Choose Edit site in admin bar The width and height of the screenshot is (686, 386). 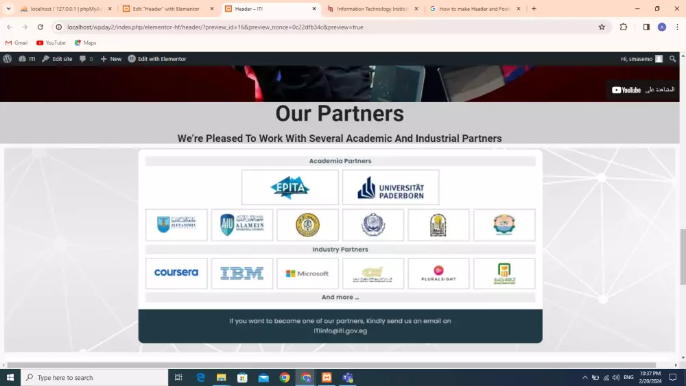57,58
